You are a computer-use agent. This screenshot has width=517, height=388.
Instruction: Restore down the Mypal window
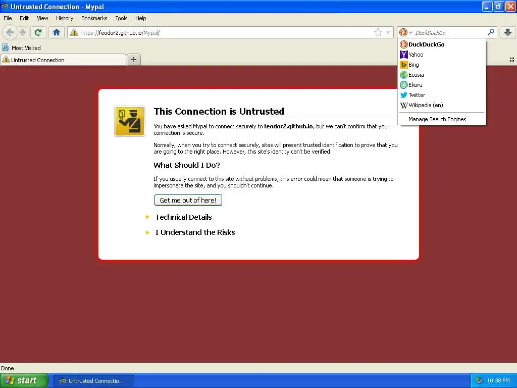(498, 6)
